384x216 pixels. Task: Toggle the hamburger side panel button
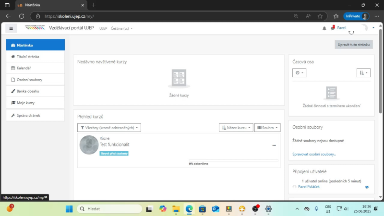11,28
